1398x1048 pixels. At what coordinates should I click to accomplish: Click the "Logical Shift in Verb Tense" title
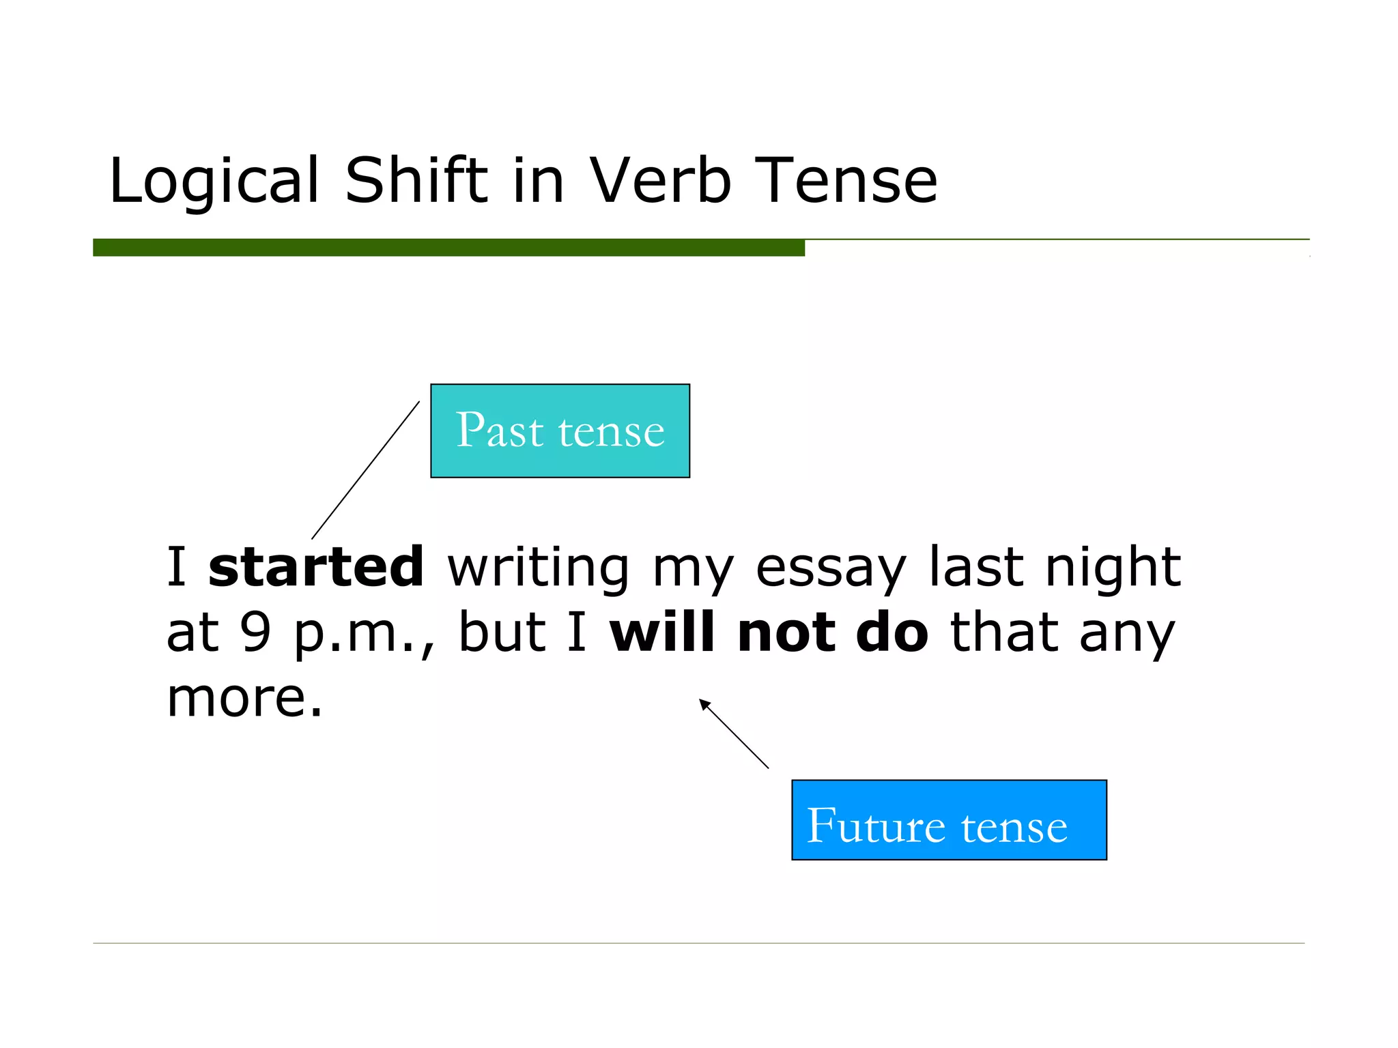(x=523, y=180)
